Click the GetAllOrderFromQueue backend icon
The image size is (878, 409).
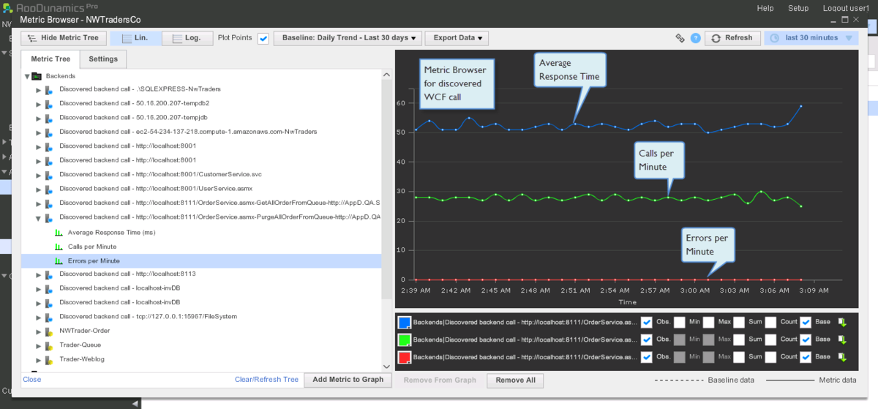[x=48, y=203]
